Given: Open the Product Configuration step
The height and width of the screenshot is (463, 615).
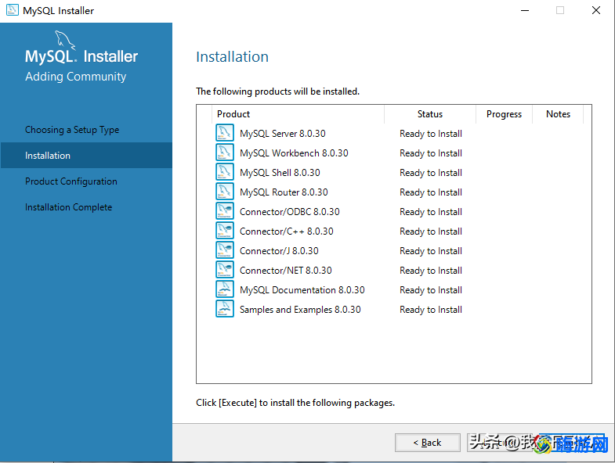Looking at the screenshot, I should tap(71, 181).
